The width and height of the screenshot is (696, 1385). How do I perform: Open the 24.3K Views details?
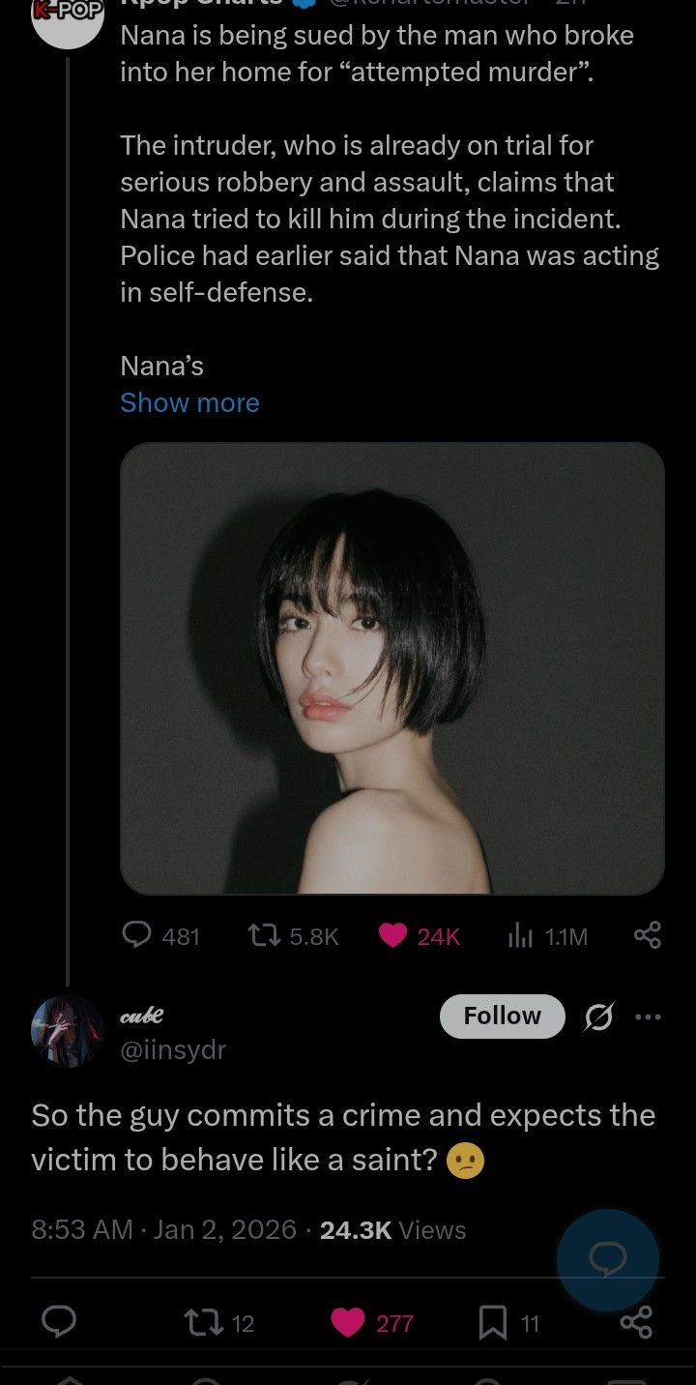coord(392,1229)
